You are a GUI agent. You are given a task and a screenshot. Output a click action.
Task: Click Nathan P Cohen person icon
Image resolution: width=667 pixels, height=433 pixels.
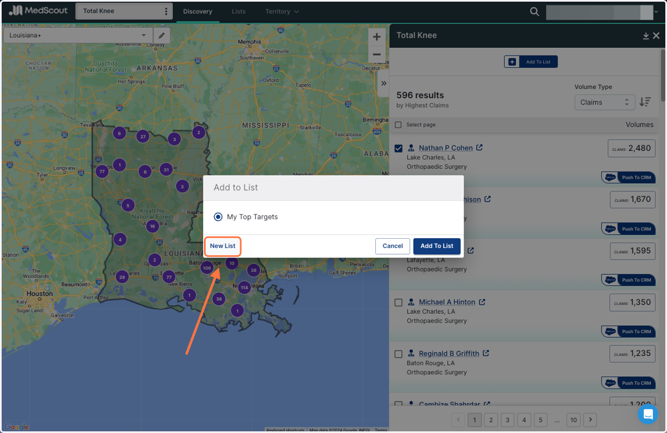click(x=411, y=148)
